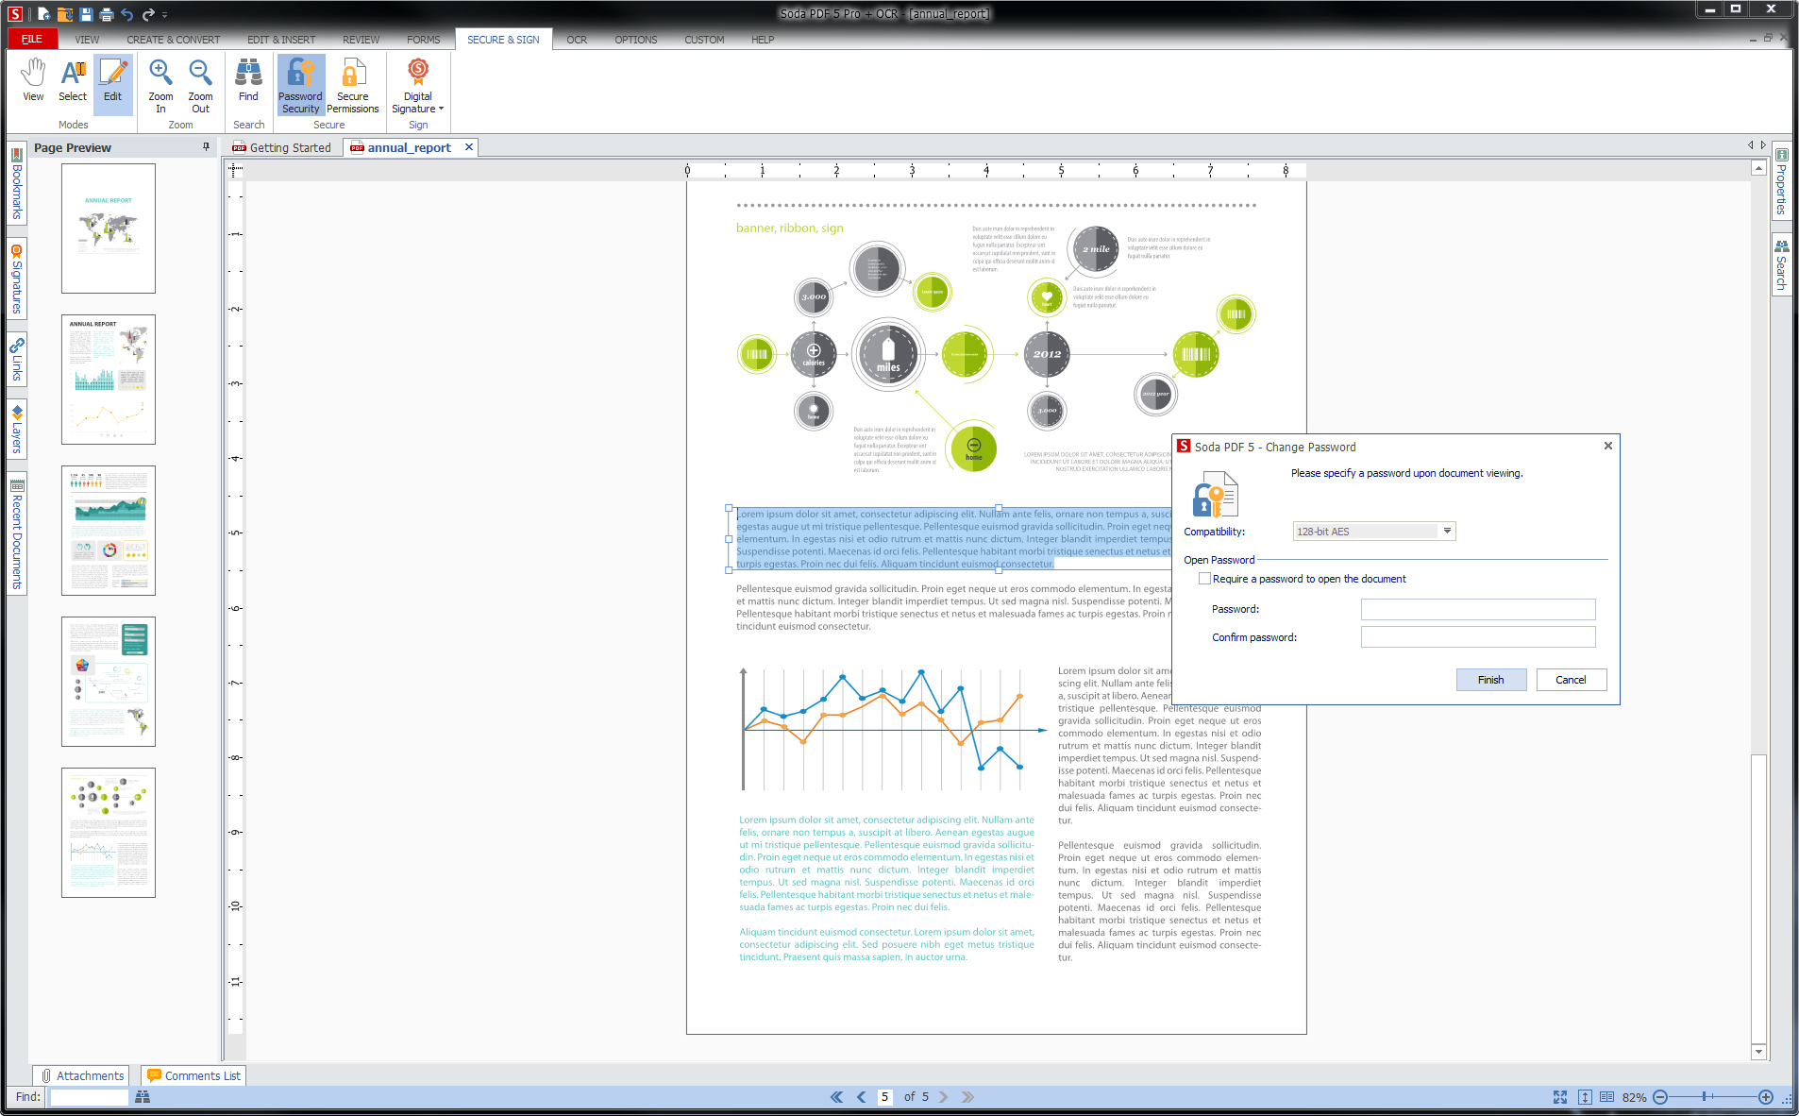Viewport: 1799px width, 1116px height.
Task: Open the Properties panel on right edge
Action: 1781,182
